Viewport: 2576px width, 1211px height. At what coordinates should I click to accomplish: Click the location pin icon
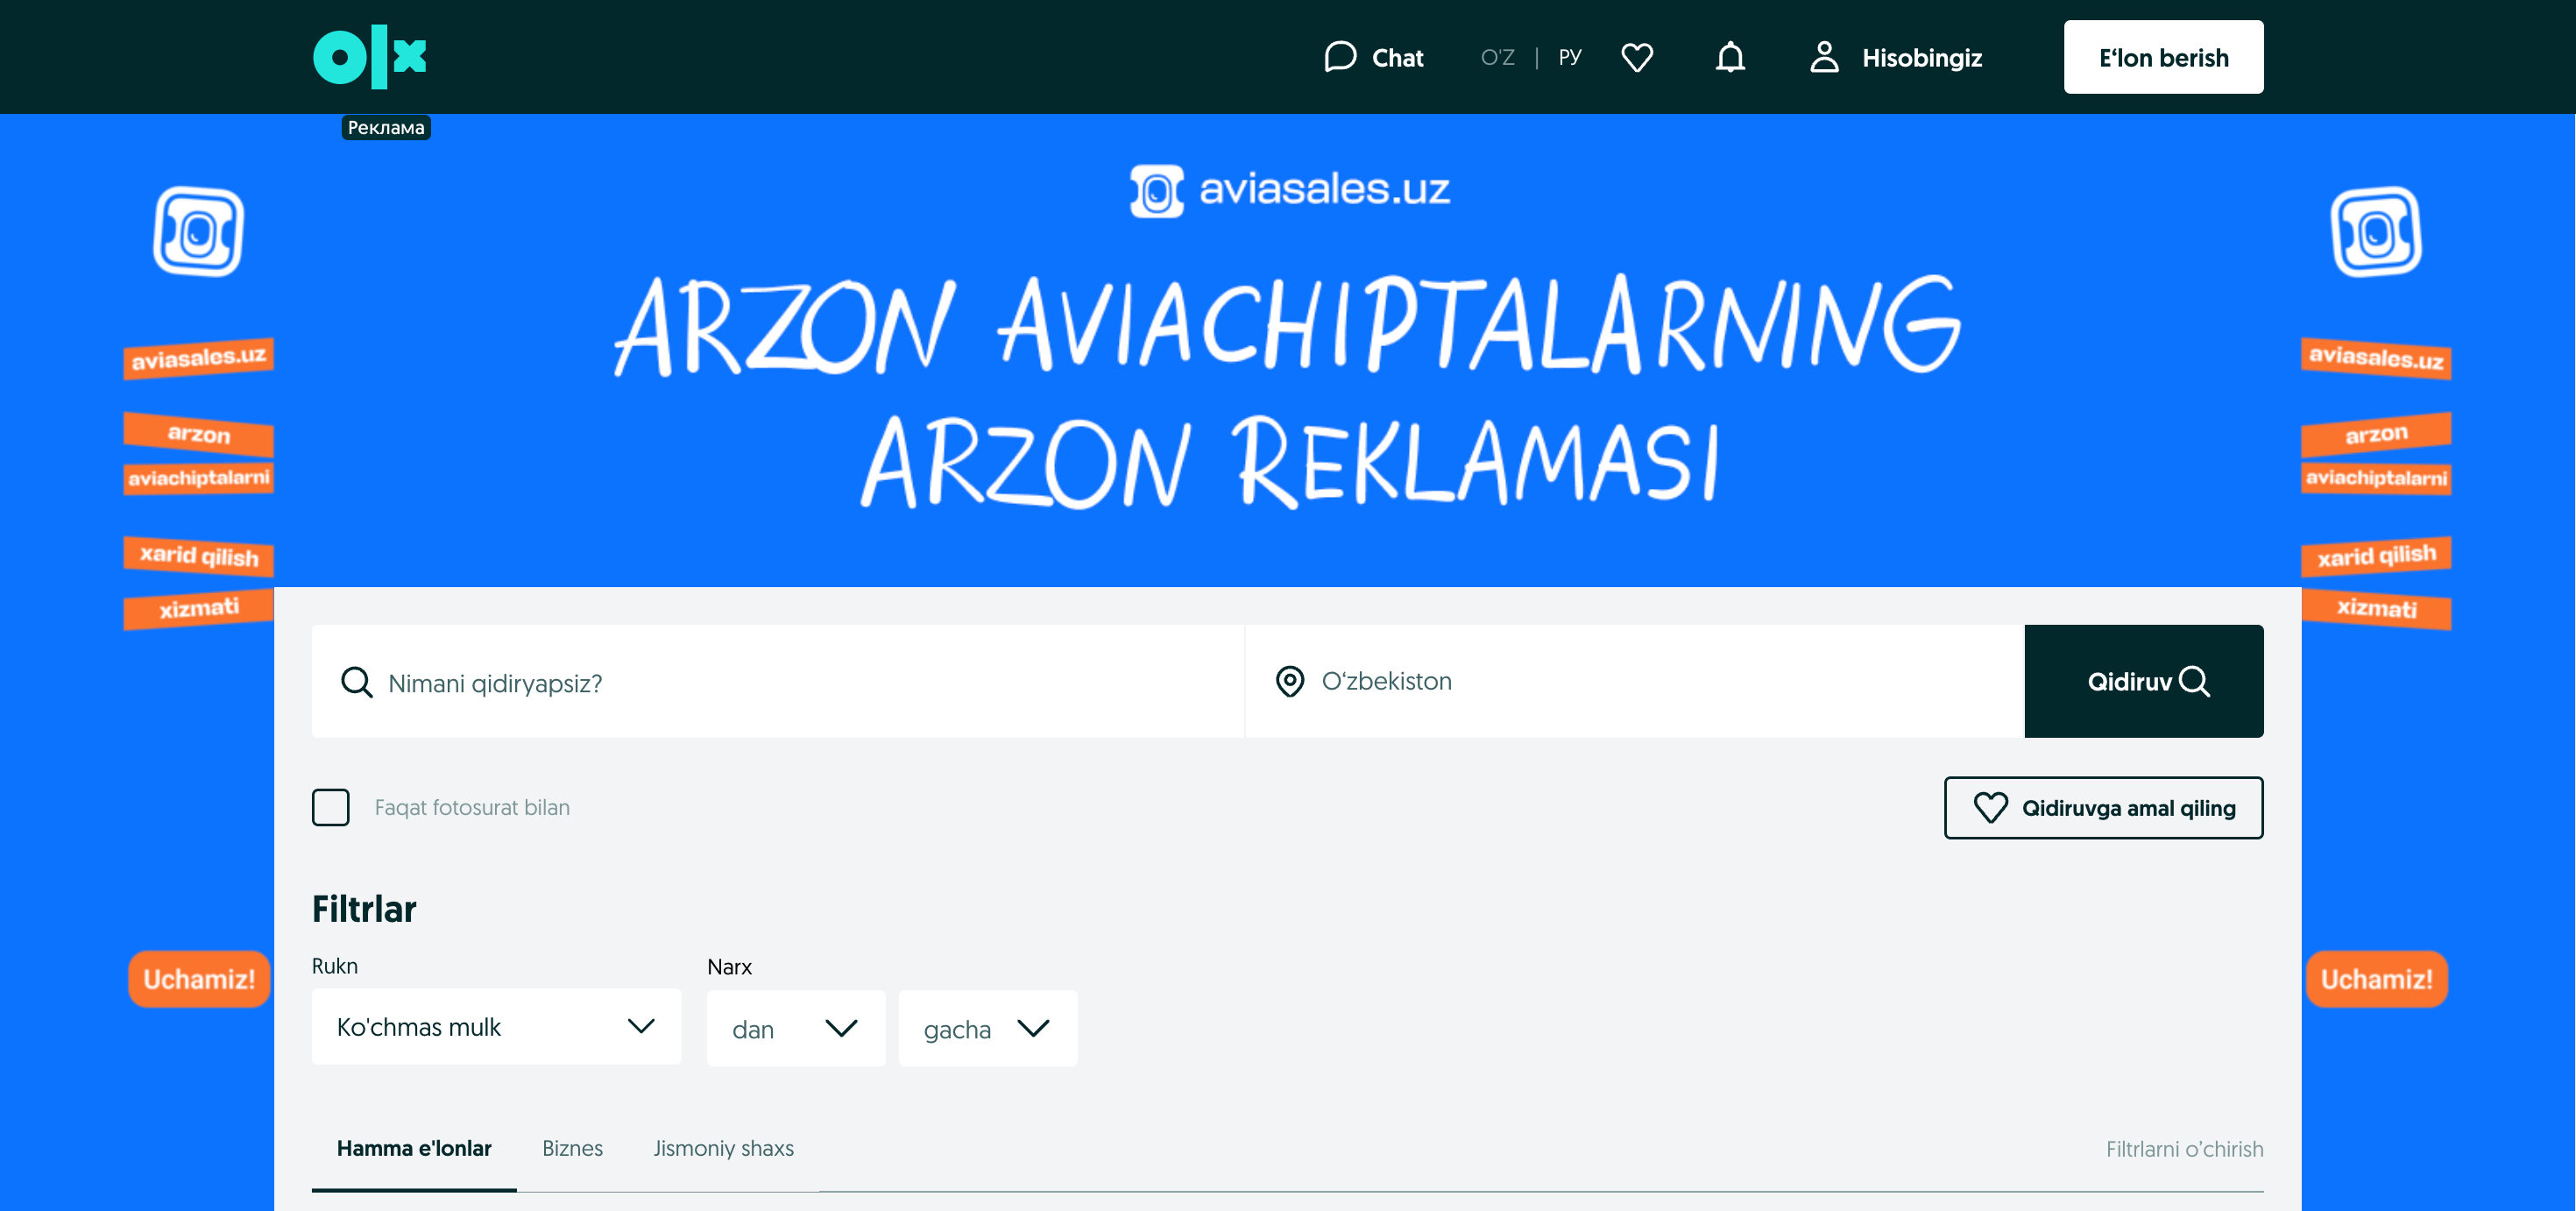pyautogui.click(x=1290, y=681)
